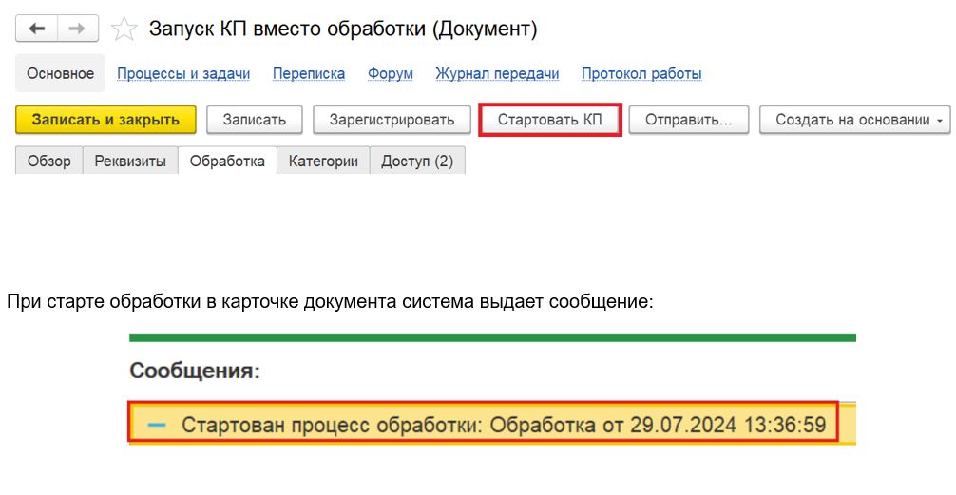Switch to the Доступ (2) tab
This screenshot has height=495, width=956.
coord(417,162)
